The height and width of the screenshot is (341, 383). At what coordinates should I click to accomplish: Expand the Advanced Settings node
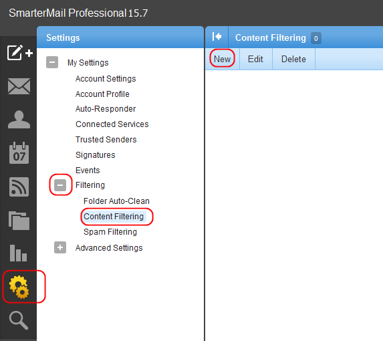(60, 247)
